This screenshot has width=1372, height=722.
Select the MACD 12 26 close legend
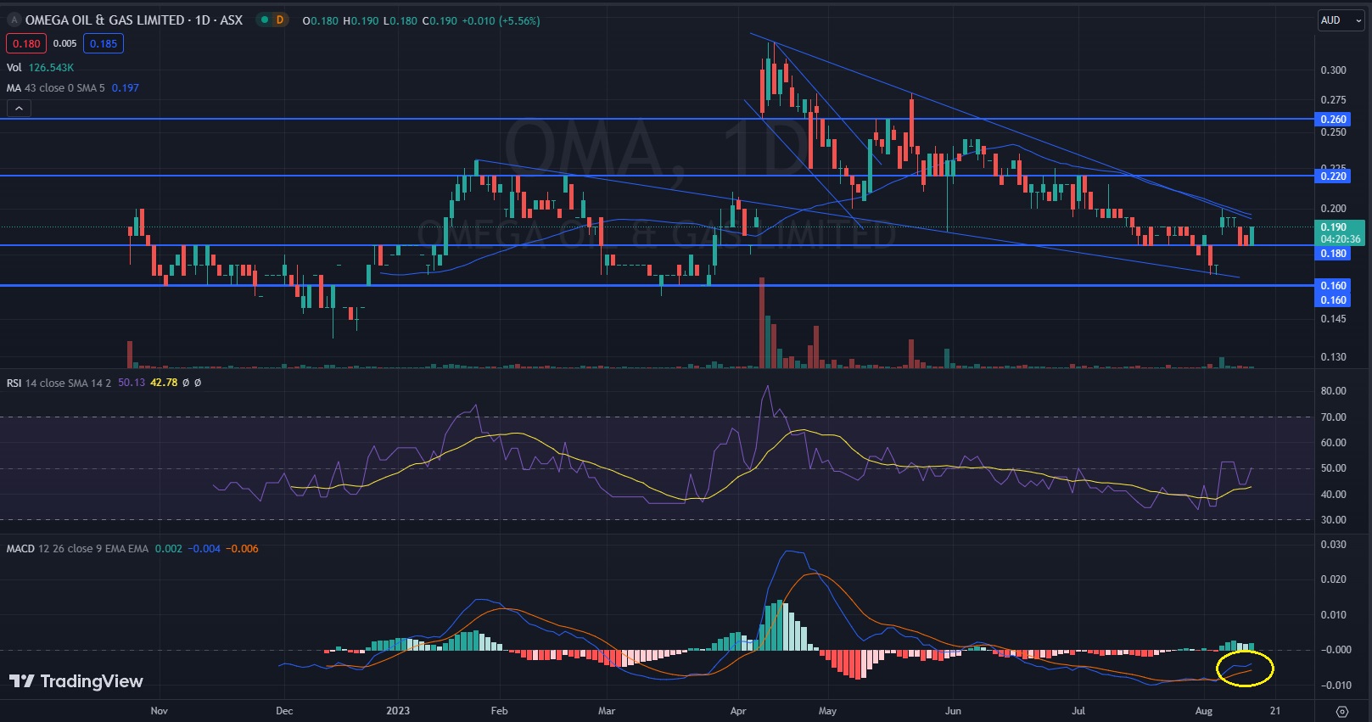click(77, 549)
